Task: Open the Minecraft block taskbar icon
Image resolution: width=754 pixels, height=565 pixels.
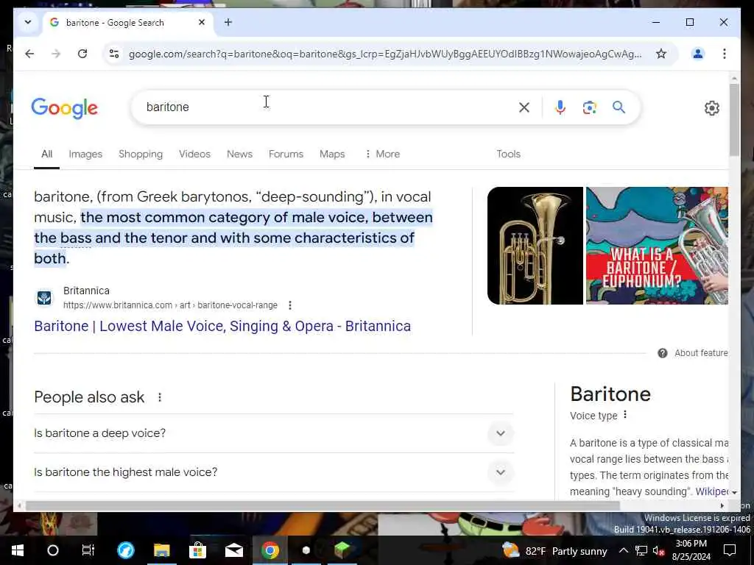Action: coord(342,550)
